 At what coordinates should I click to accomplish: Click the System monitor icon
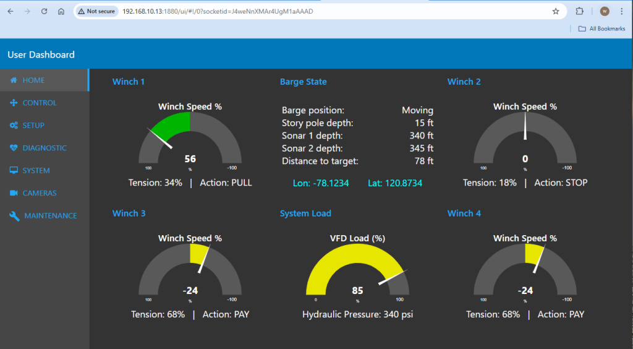click(x=14, y=171)
